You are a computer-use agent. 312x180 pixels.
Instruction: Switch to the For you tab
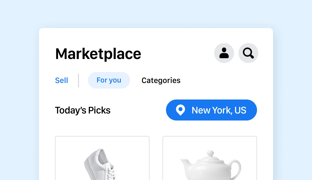coord(109,80)
